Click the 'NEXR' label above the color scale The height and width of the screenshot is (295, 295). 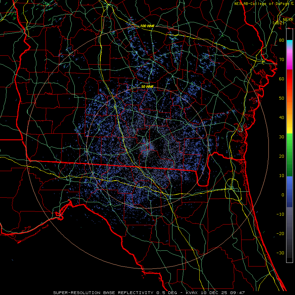pos(288,20)
